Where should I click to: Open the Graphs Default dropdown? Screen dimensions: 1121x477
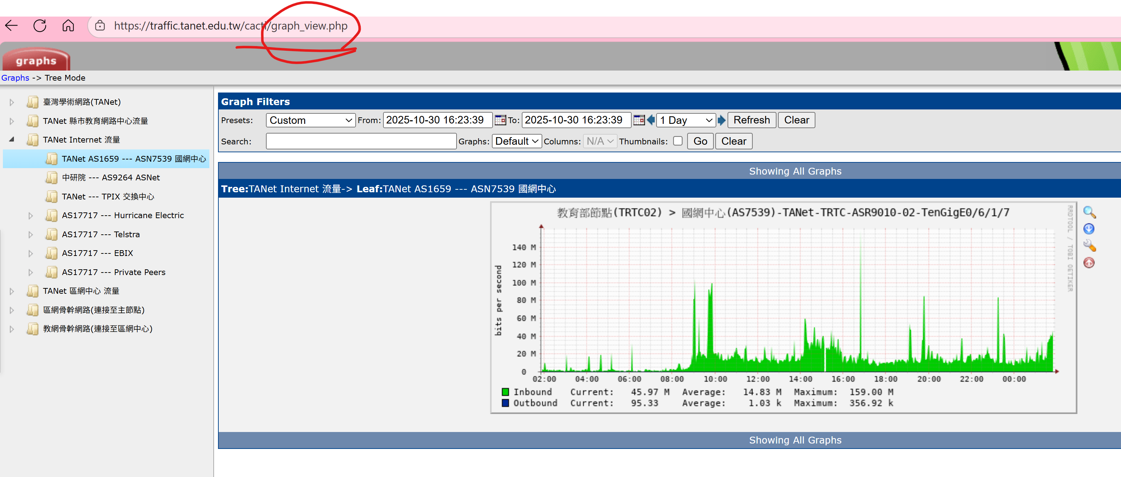pyautogui.click(x=517, y=141)
